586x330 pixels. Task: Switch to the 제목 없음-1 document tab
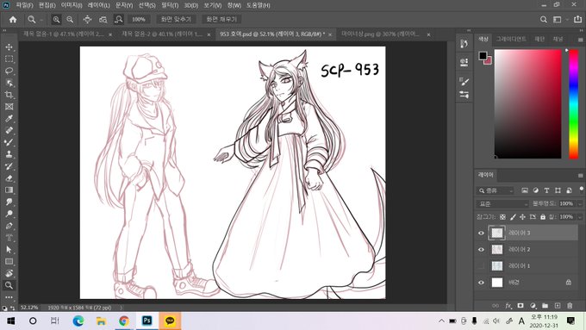(x=65, y=34)
